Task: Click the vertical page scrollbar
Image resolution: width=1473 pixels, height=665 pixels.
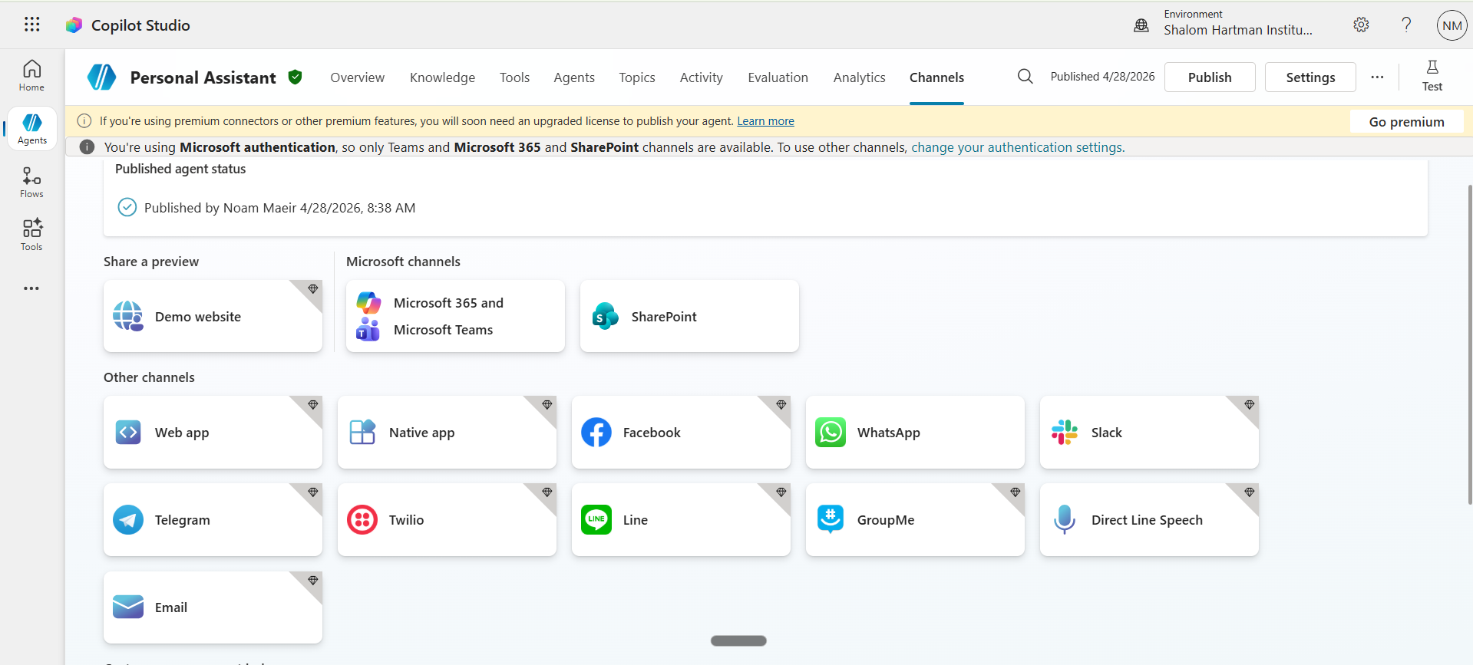Action: click(x=1469, y=345)
